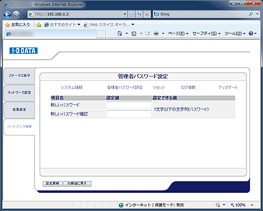Click the 7文字以下の文字列 description text
The image size is (263, 211).
pyautogui.click(x=181, y=109)
